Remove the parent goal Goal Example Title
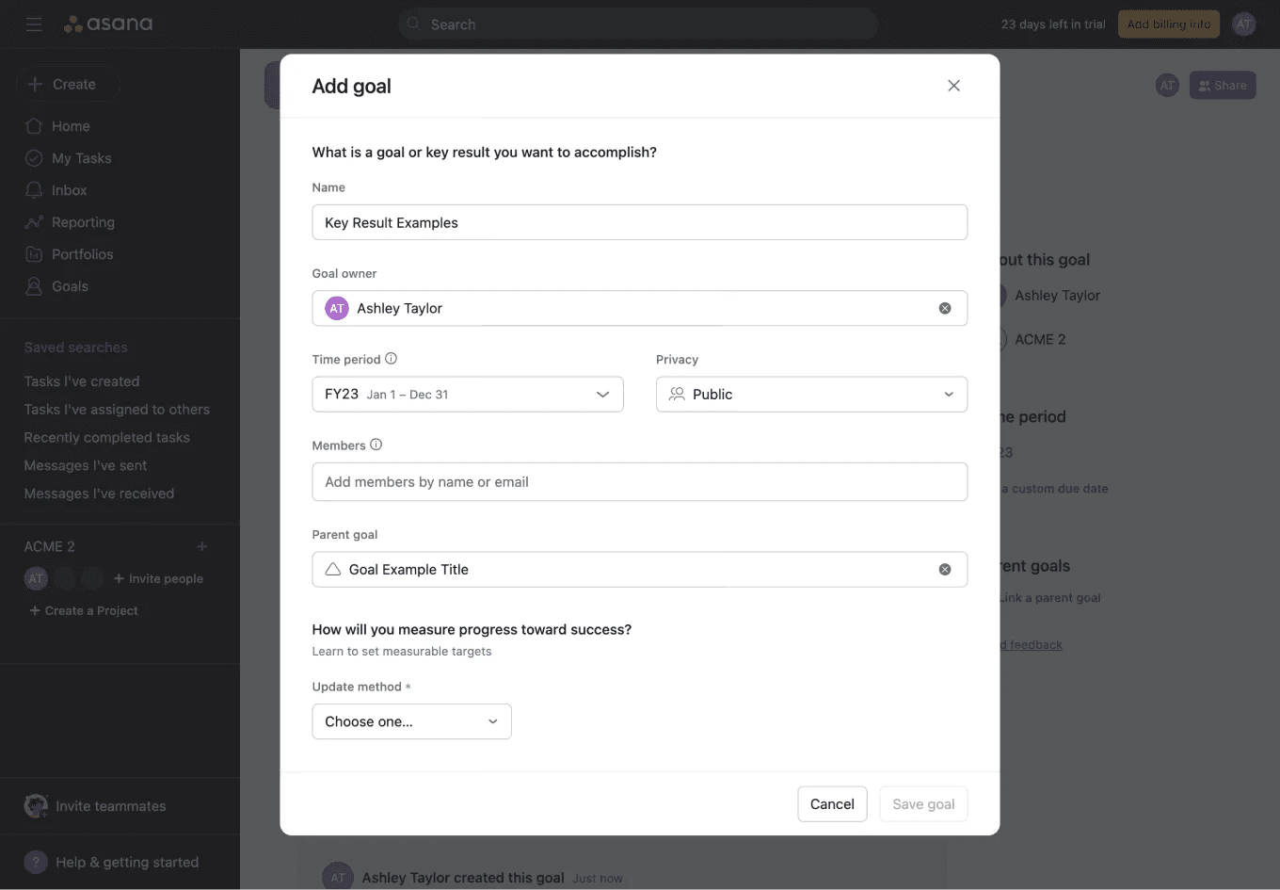The image size is (1280, 890). coord(945,569)
